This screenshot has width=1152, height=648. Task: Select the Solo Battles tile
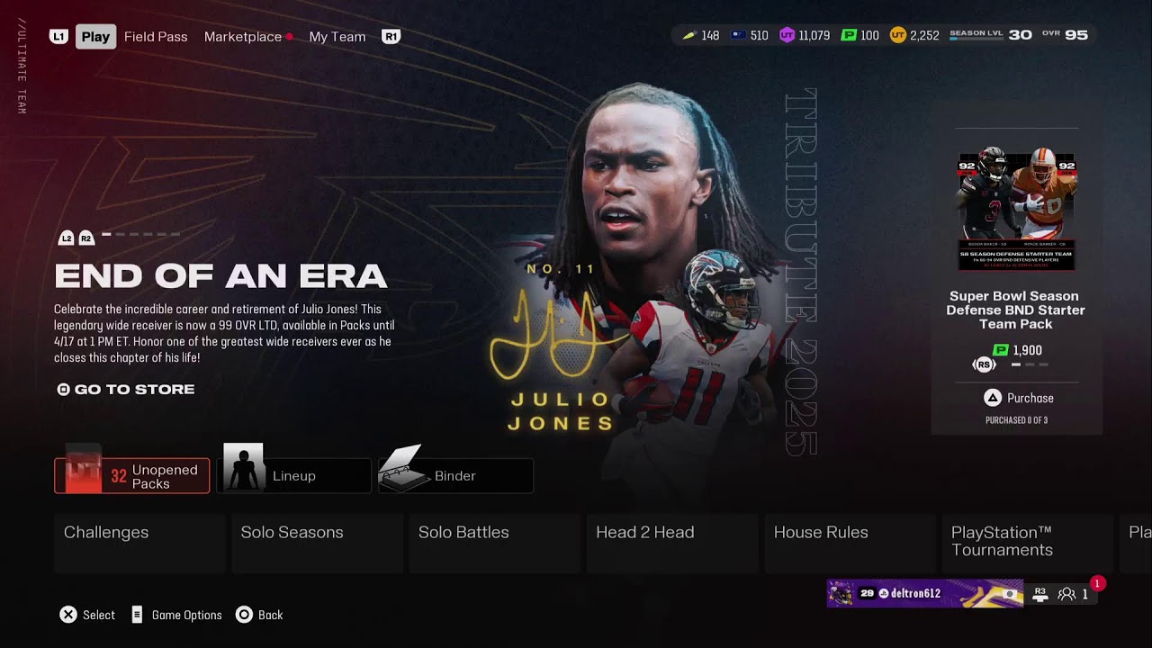pos(494,543)
